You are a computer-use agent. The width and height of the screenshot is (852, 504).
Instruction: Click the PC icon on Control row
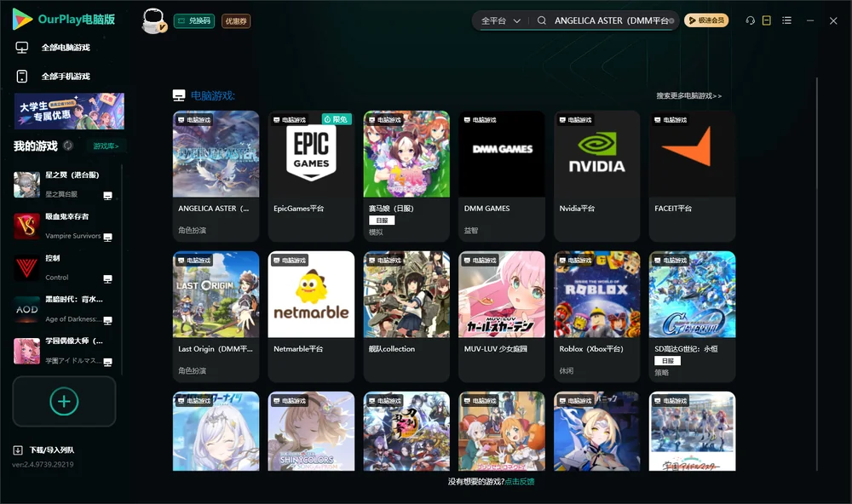point(107,279)
